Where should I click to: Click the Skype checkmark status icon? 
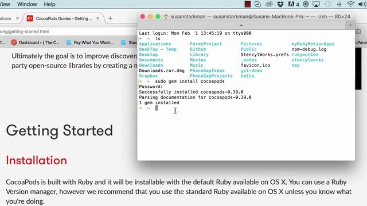(257, 4)
